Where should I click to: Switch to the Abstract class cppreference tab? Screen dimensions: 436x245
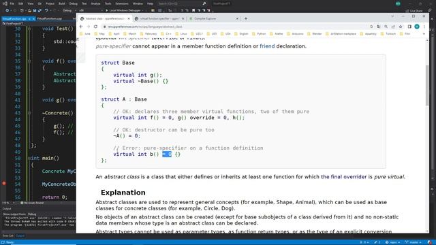coord(105,18)
